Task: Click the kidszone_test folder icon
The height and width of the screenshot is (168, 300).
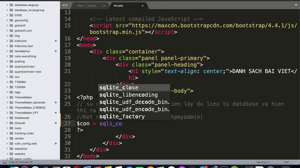Action: click(11, 46)
